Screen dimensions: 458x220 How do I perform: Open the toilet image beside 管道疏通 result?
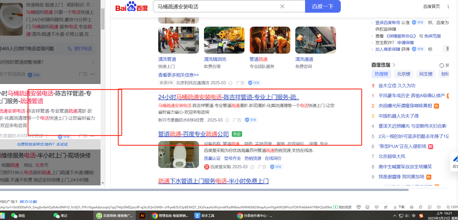click(x=179, y=155)
